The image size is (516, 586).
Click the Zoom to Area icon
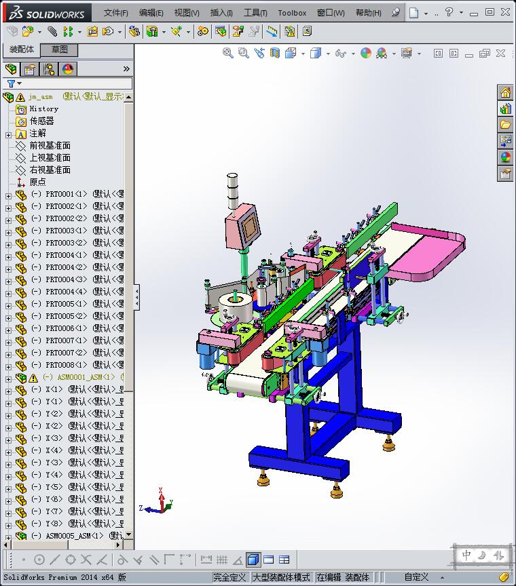[x=244, y=53]
